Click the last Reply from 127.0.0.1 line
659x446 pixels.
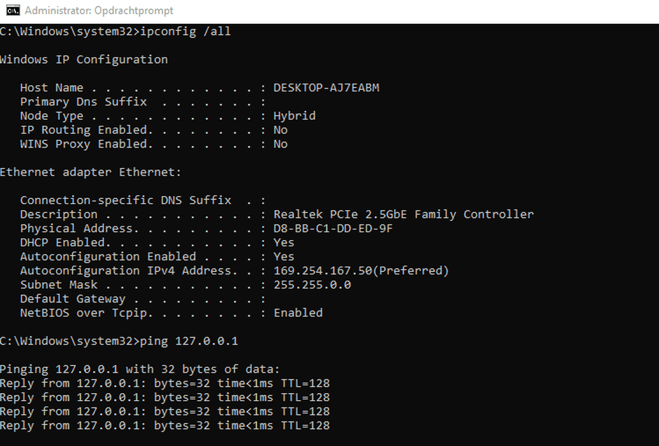click(165, 425)
